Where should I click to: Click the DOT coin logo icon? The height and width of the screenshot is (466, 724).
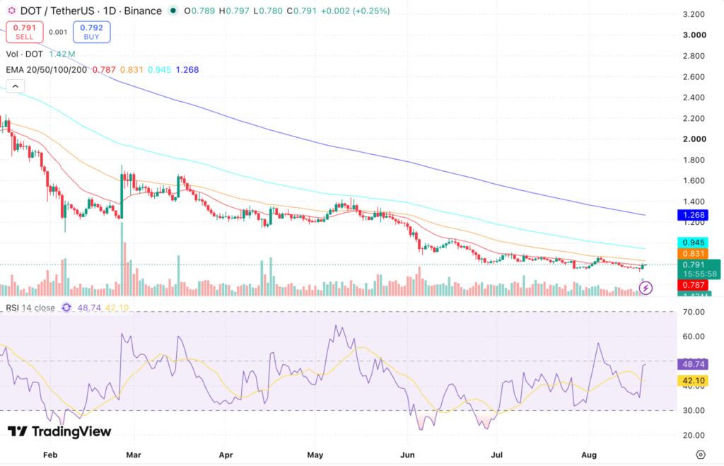[x=11, y=11]
